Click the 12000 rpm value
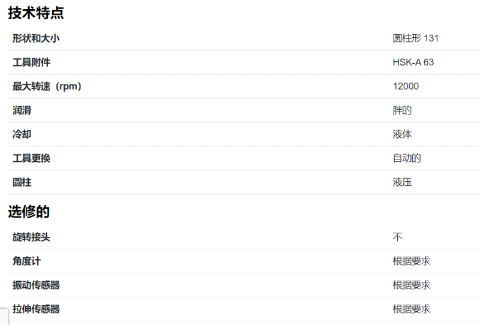This screenshot has width=480, height=325. [406, 86]
